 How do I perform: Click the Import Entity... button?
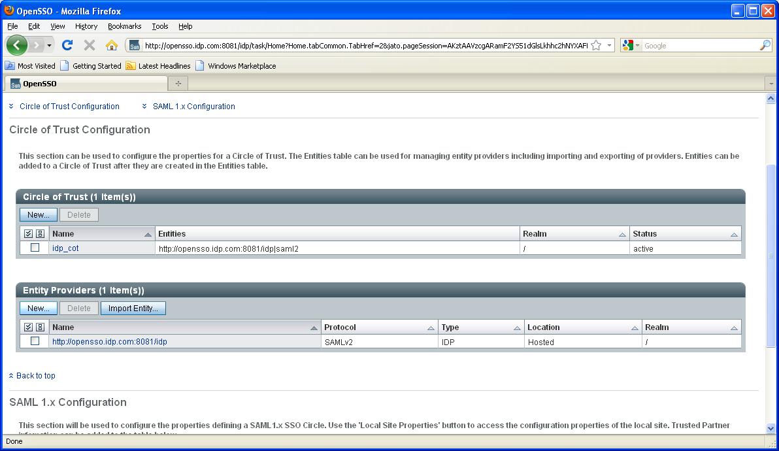[133, 308]
